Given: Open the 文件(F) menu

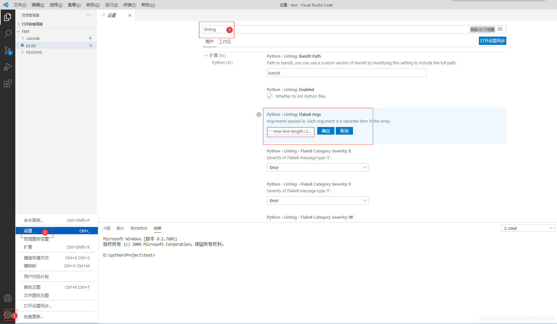Looking at the screenshot, I should 20,5.
